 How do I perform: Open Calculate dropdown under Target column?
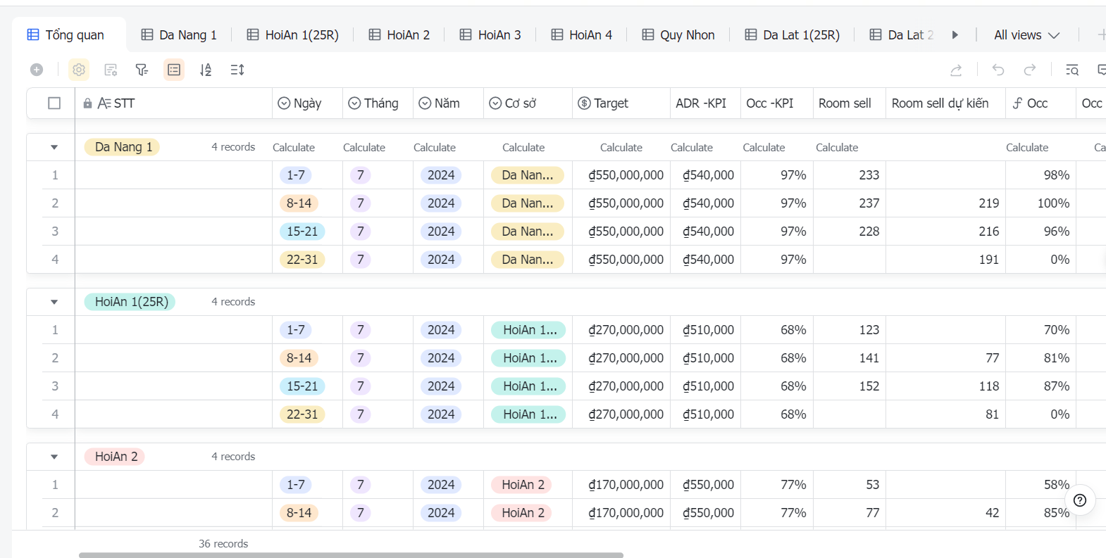click(621, 148)
